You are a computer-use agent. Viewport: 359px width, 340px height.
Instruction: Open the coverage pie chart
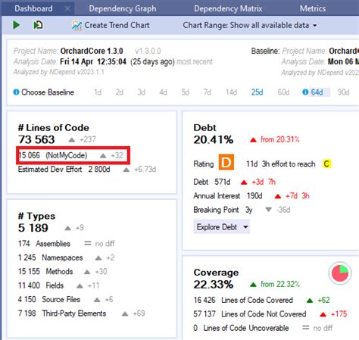340,273
